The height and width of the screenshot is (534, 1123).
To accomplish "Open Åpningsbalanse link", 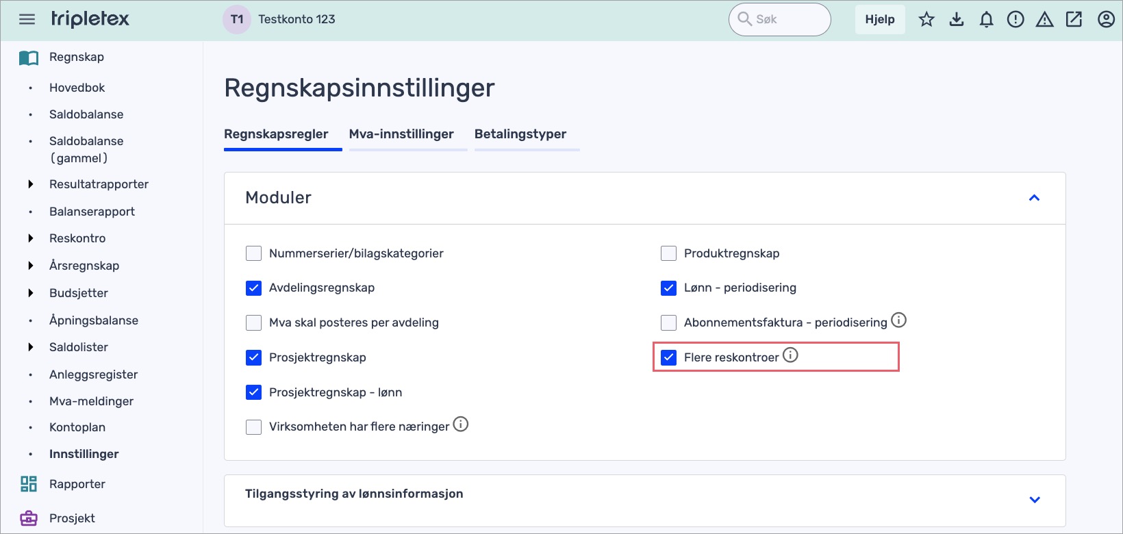I will coord(94,320).
